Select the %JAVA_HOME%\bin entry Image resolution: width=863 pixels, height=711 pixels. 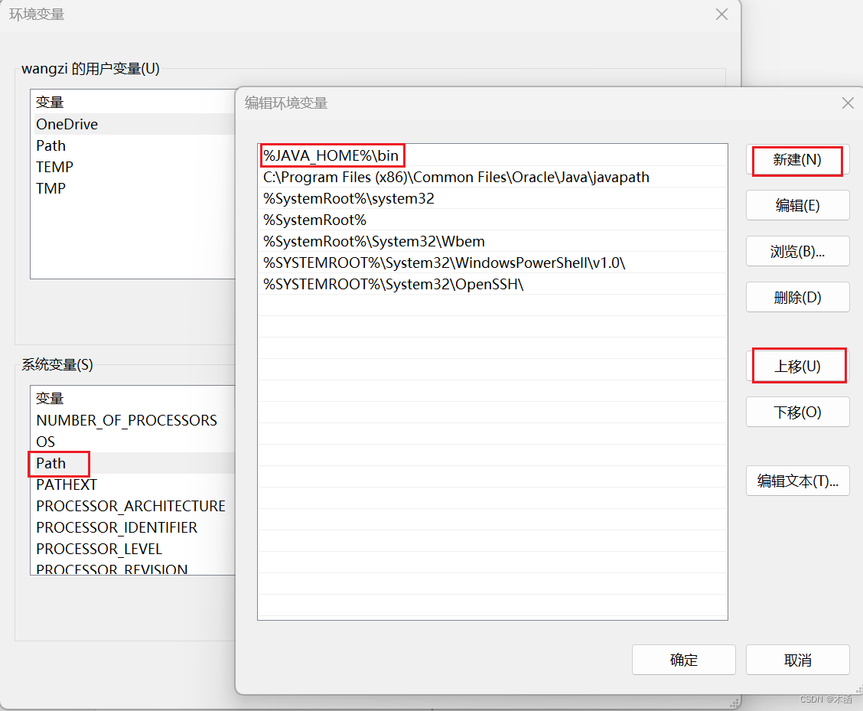tap(331, 155)
